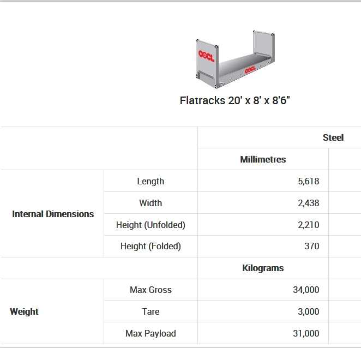Click the 5,618 length value
Screen dimensions: 361x348
tap(309, 181)
